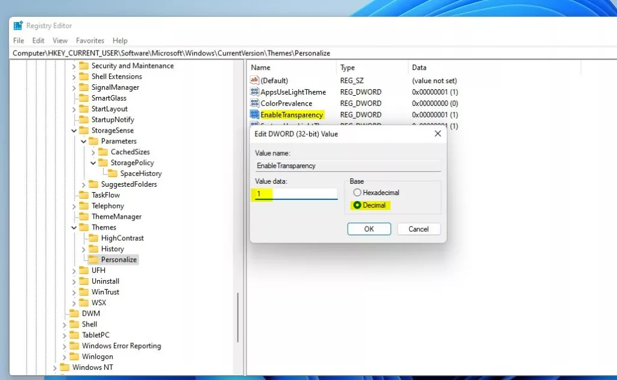Click the registry path address bar

(313, 53)
